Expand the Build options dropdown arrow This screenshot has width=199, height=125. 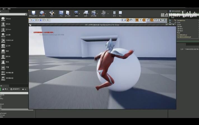point(108,14)
